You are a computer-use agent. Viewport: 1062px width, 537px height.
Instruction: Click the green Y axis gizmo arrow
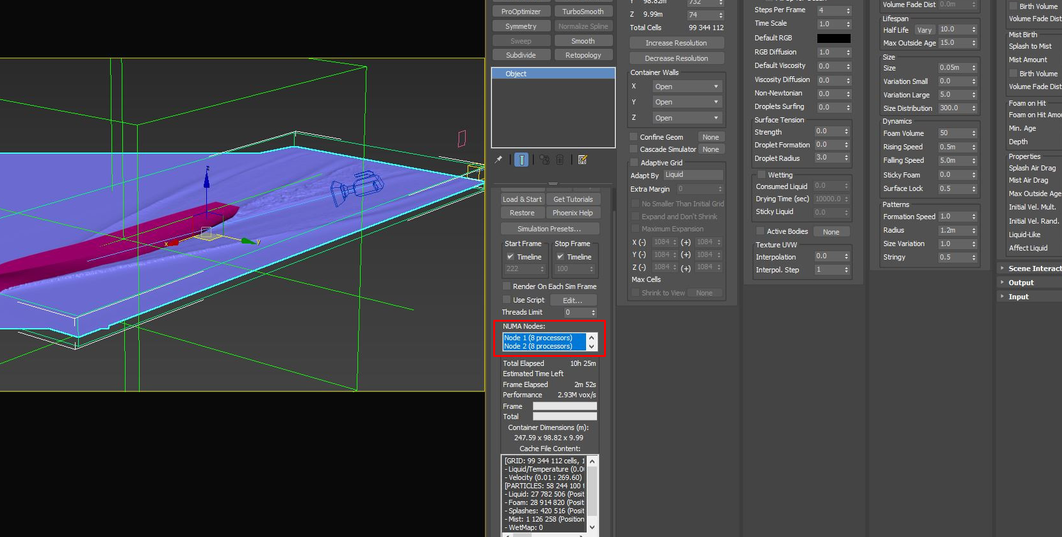coord(249,241)
